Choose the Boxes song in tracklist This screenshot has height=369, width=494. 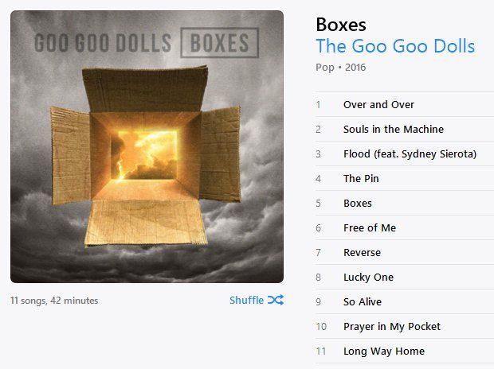[405, 204]
